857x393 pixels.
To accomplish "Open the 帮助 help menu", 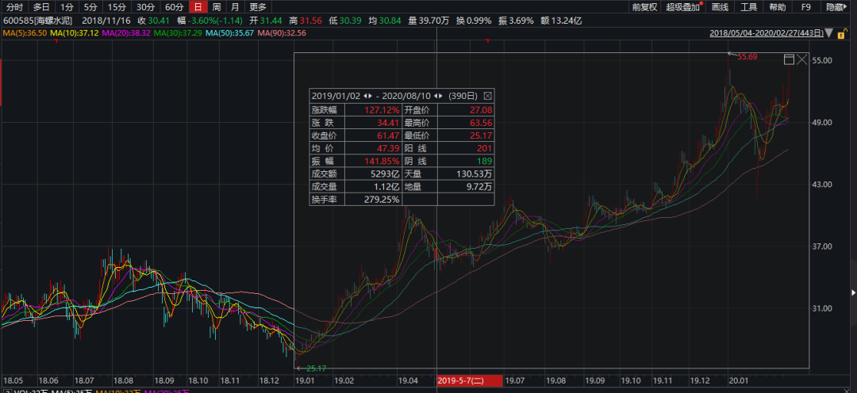I will (x=777, y=7).
